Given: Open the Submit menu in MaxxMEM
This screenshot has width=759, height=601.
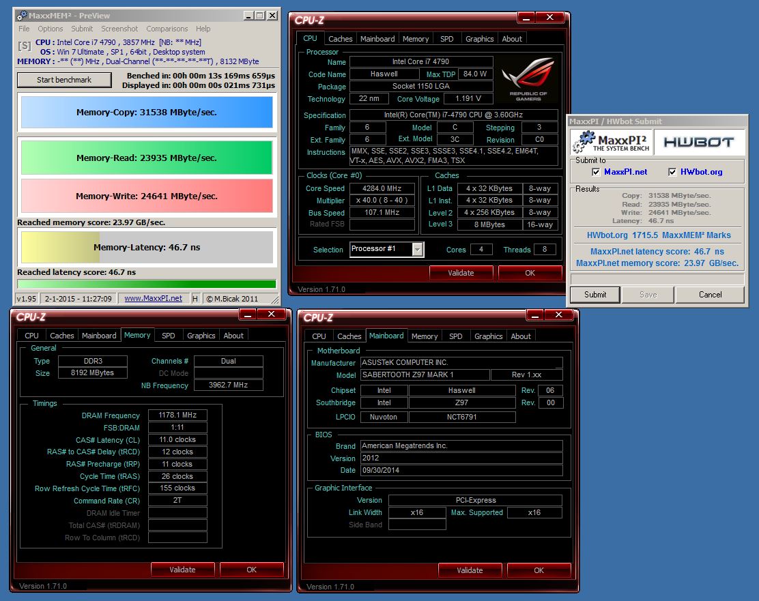Looking at the screenshot, I should coord(82,29).
